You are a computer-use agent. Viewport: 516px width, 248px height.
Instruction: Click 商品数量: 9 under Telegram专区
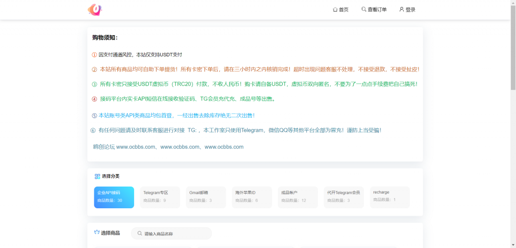[155, 200]
